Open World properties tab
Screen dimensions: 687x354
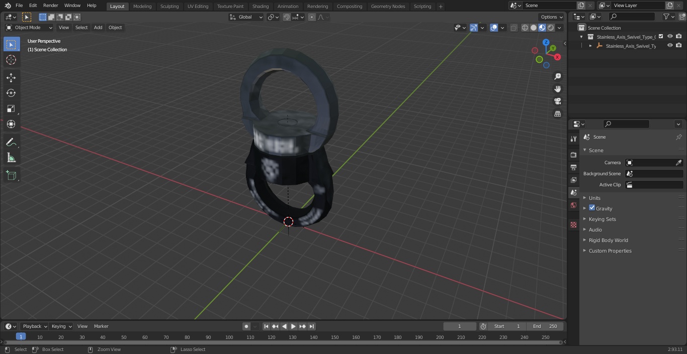tap(573, 205)
